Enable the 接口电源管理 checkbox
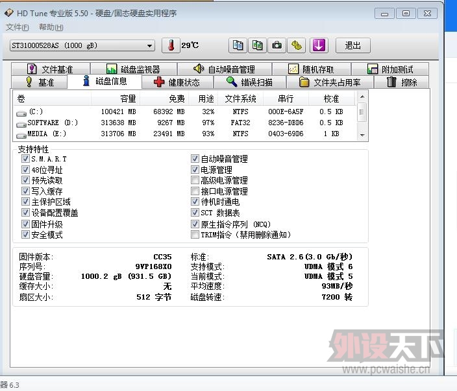This screenshot has height=391, width=457. coord(195,191)
